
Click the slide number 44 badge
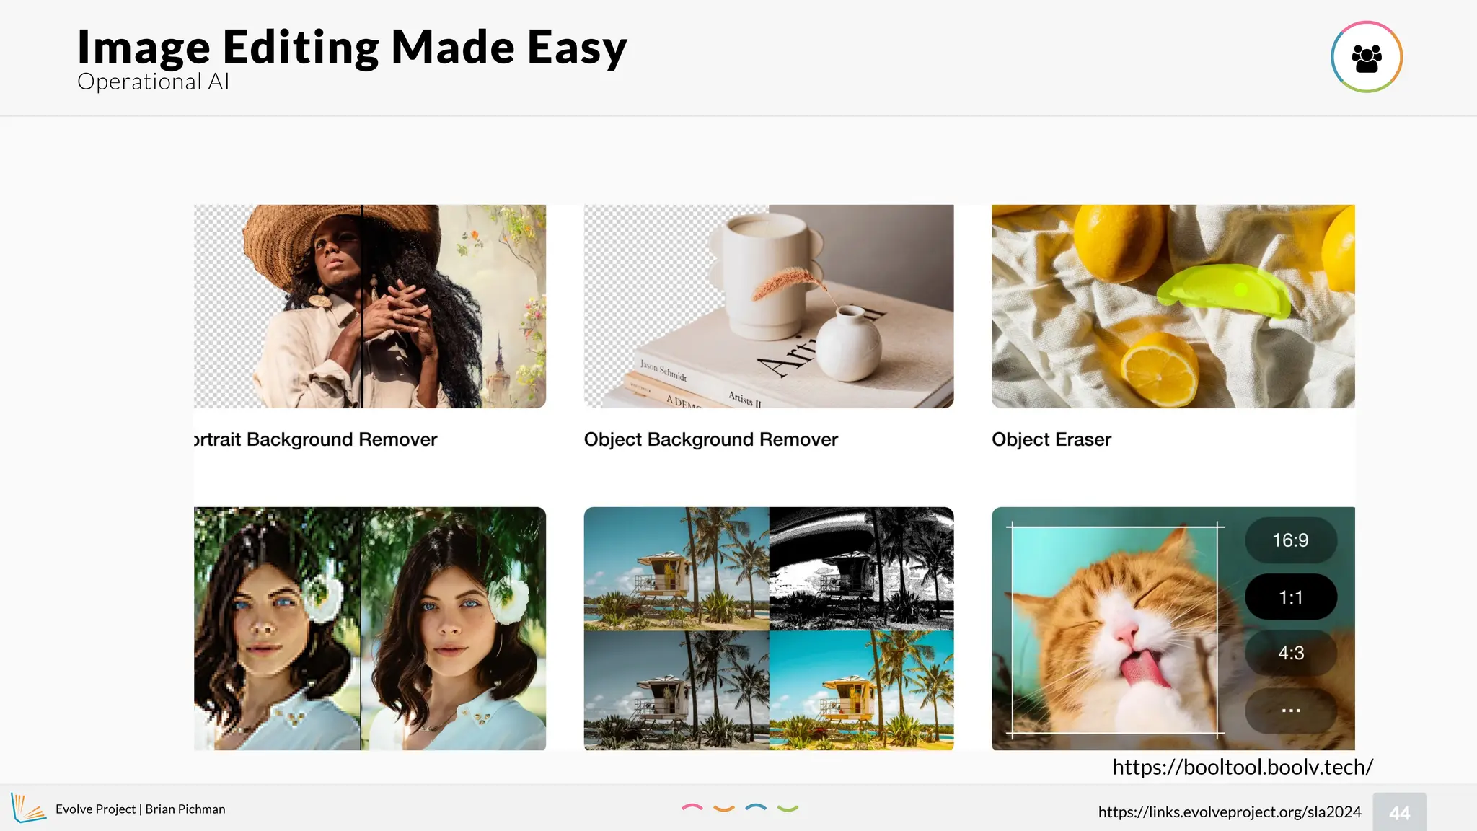pos(1399,812)
